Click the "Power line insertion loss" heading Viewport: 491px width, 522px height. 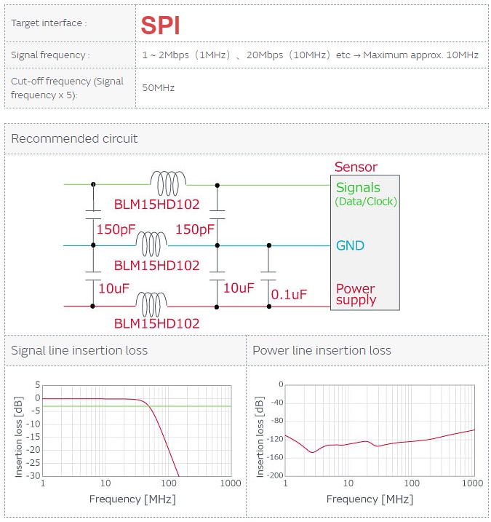tap(322, 350)
